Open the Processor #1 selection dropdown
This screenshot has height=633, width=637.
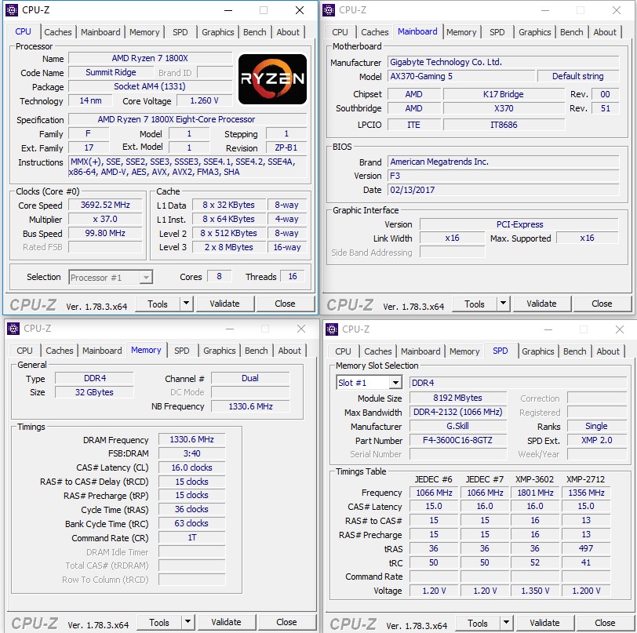point(146,277)
